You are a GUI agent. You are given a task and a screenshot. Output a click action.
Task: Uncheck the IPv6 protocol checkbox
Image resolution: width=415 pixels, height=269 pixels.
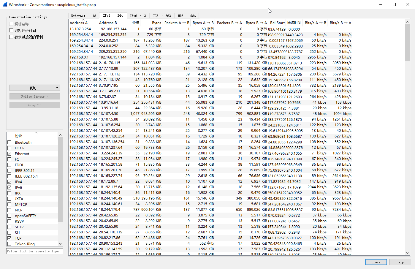coord(9,188)
